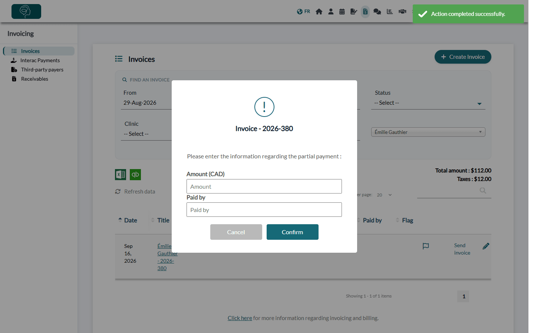Go to the home page icon
The width and height of the screenshot is (534, 333).
click(319, 11)
